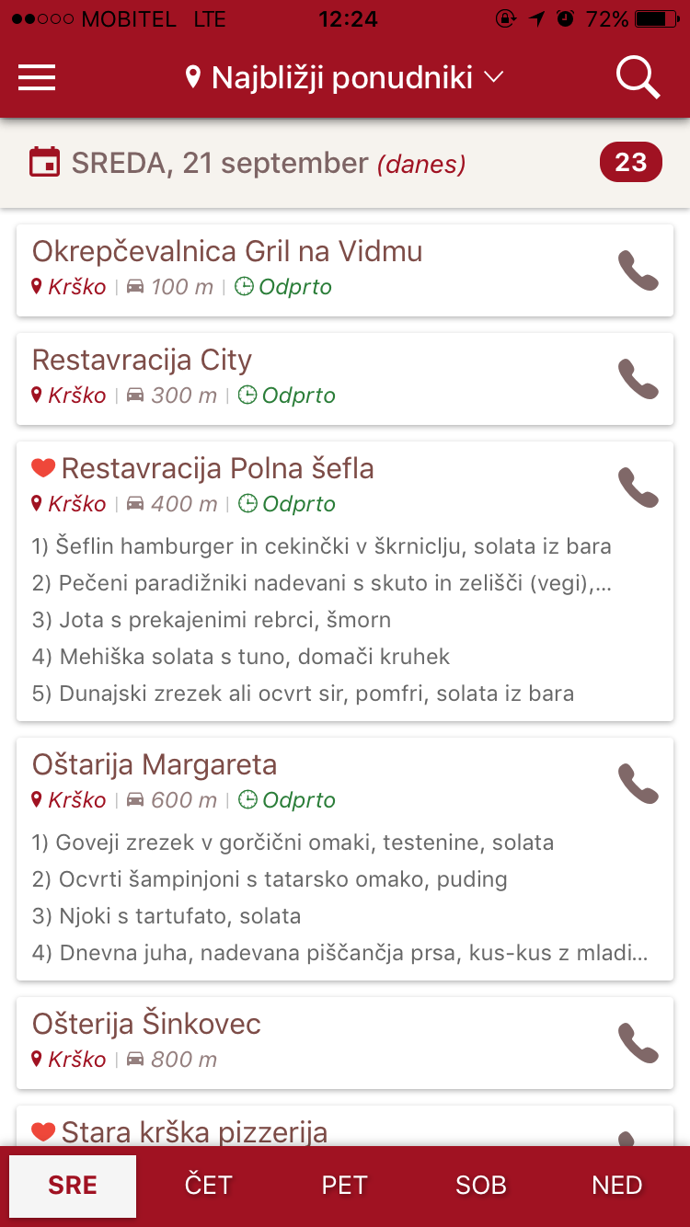
Task: Go to NED day tab
Action: (x=616, y=1186)
